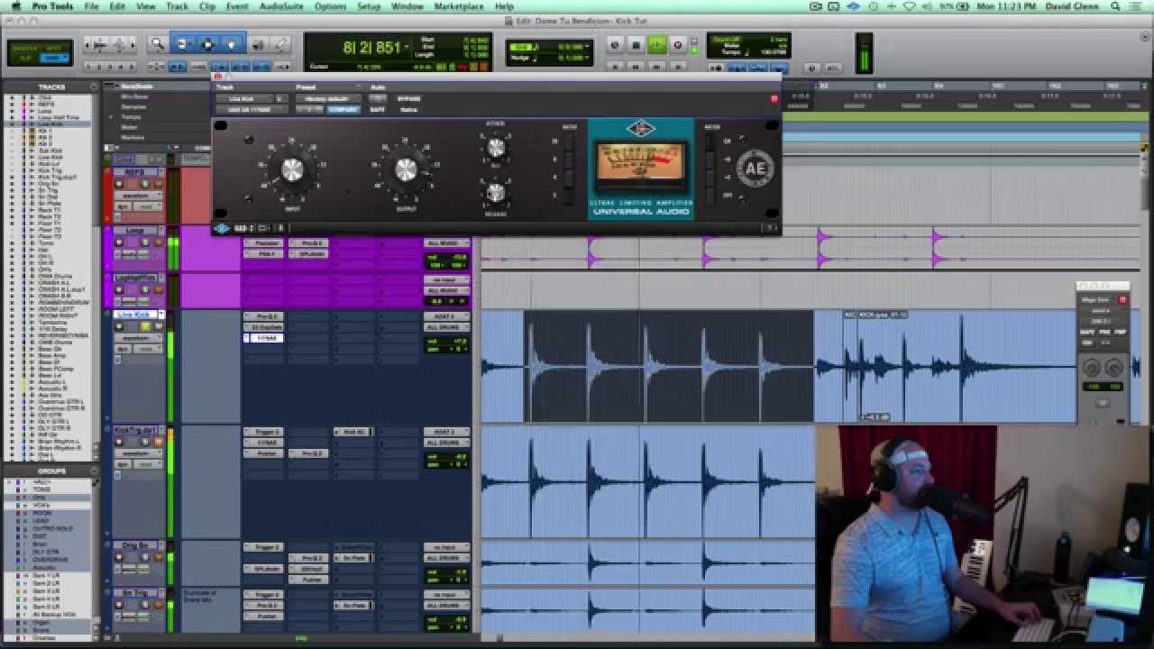The width and height of the screenshot is (1154, 649).
Task: Click the 1176 Output knob
Action: click(406, 169)
